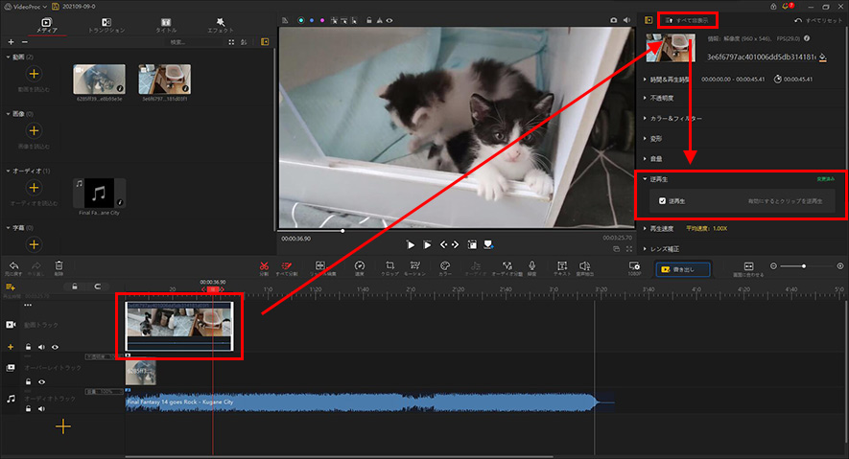The width and height of the screenshot is (849, 459).
Task: Uncheck the 逆再生 reverse playback checkbox
Action: (x=663, y=201)
